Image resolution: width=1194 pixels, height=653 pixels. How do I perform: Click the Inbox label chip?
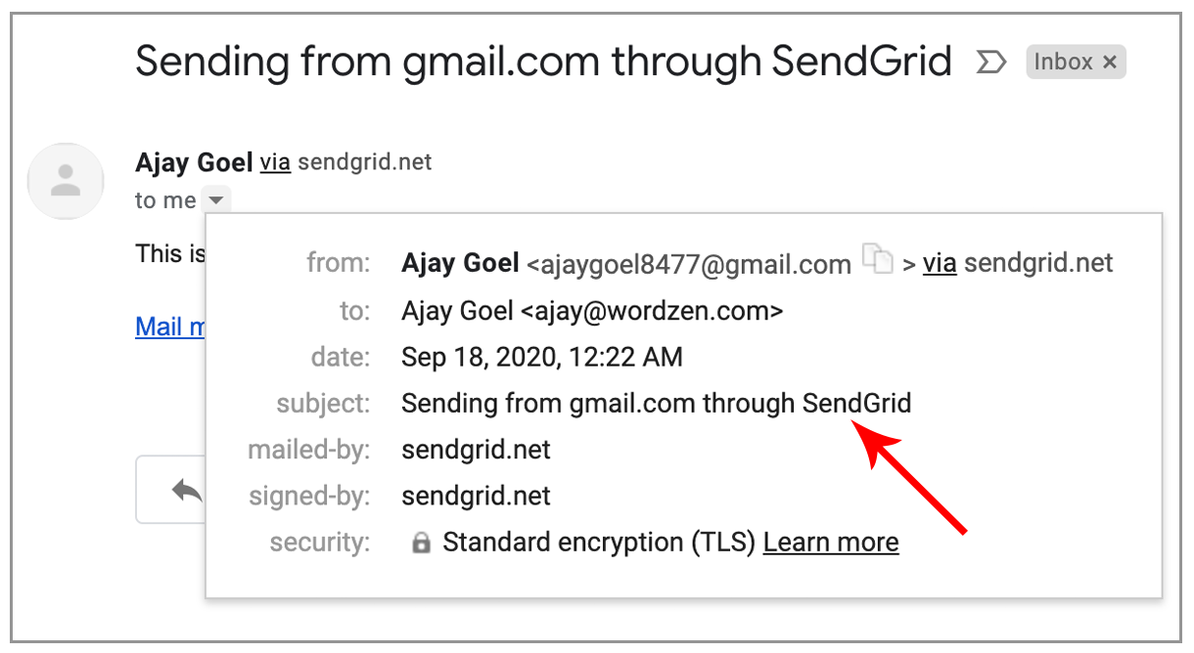pyautogui.click(x=1076, y=63)
